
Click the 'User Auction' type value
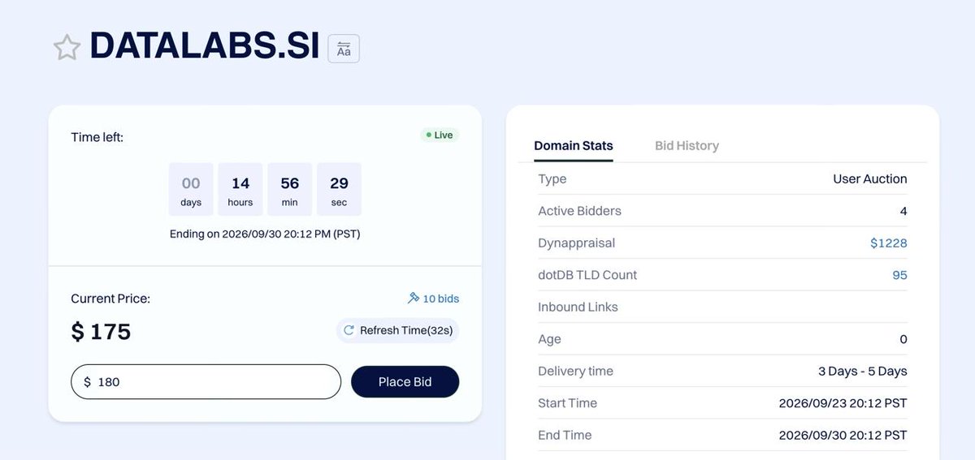(x=870, y=178)
